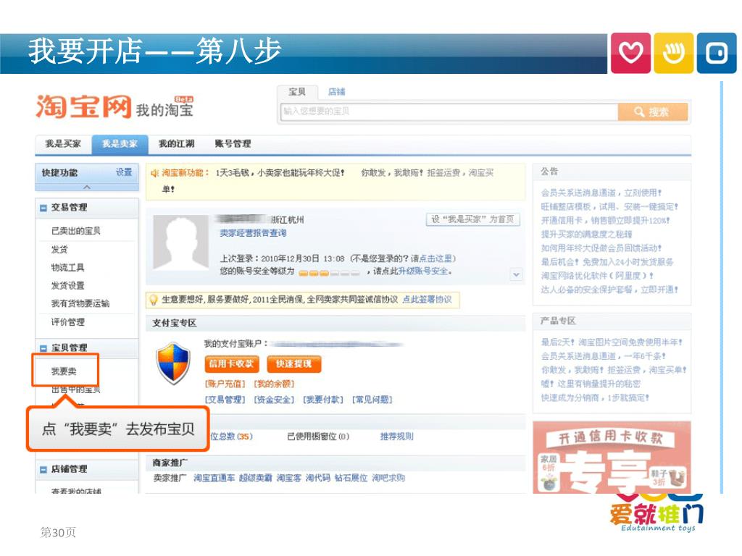
Task: Open 评价管理 in sidebar
Action: [x=67, y=322]
